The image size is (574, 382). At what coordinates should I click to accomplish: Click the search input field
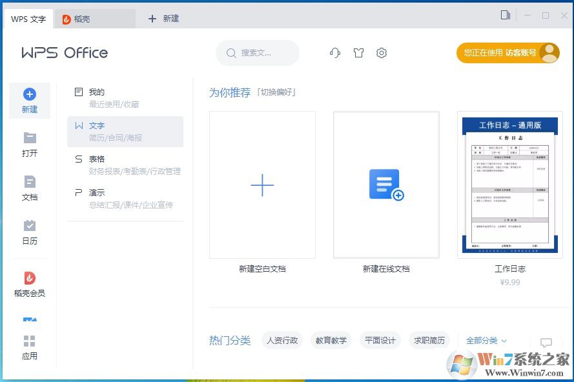click(258, 53)
